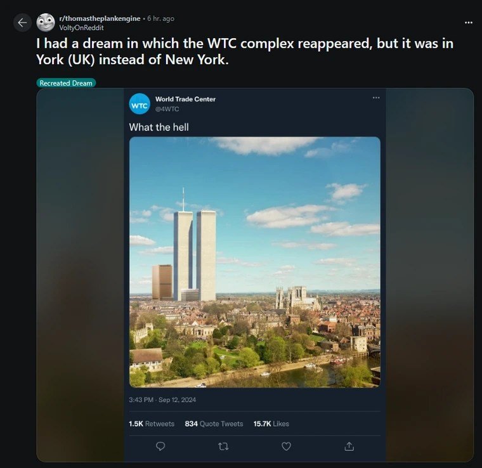View the 15.7K Likes list
Screen dimensions: 482x468
(271, 424)
